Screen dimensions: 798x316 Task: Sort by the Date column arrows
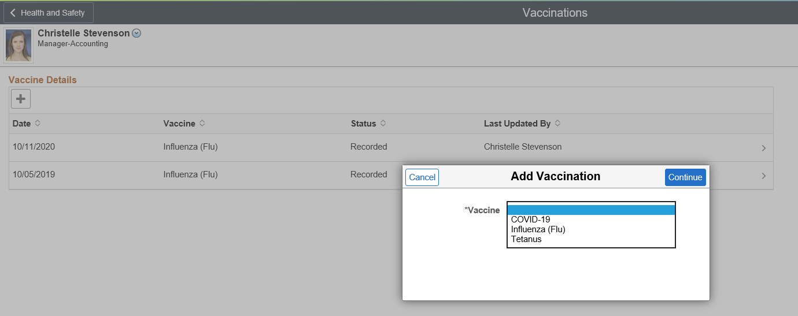click(38, 124)
